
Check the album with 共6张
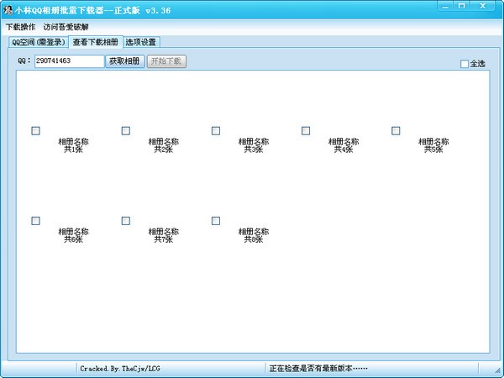pyautogui.click(x=35, y=221)
